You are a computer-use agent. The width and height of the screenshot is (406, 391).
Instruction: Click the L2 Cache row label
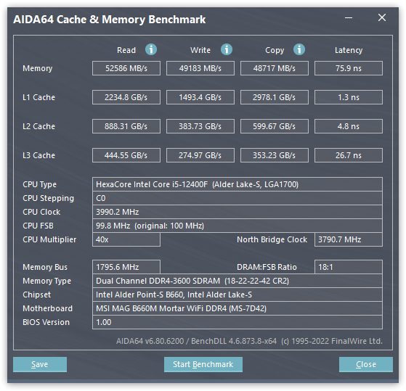[38, 126]
